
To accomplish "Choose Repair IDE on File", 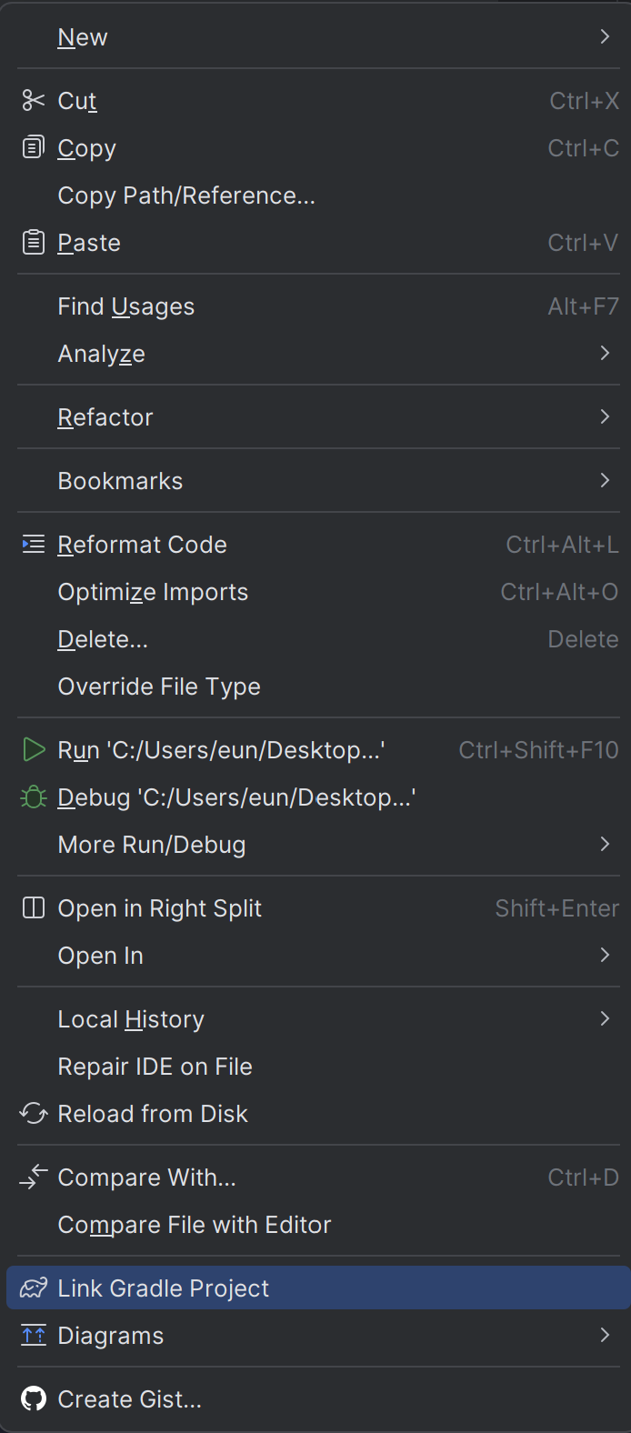I will pos(155,1067).
